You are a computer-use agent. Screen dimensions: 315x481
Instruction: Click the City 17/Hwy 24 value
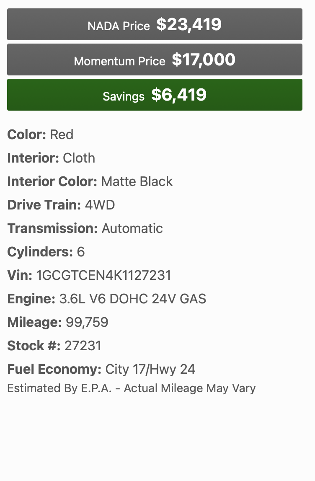(x=150, y=369)
